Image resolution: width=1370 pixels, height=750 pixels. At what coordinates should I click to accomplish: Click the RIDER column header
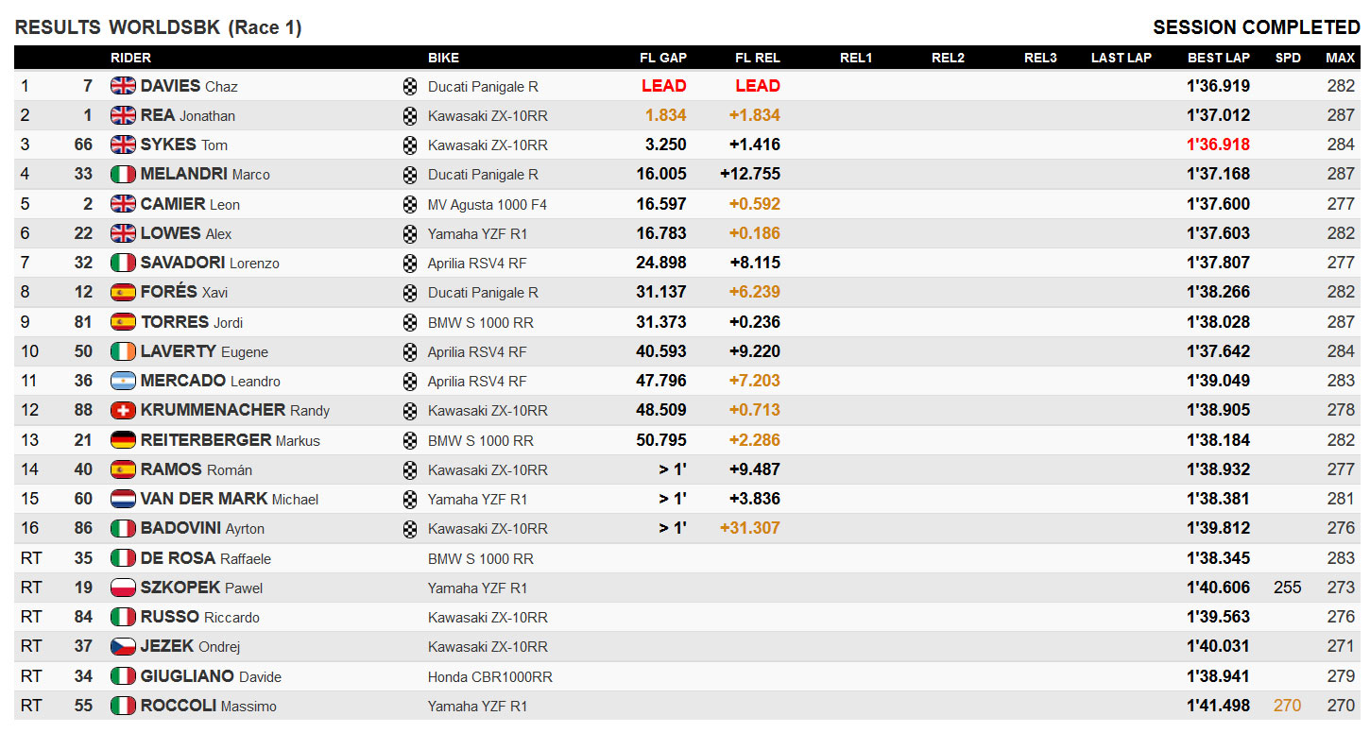pos(130,58)
